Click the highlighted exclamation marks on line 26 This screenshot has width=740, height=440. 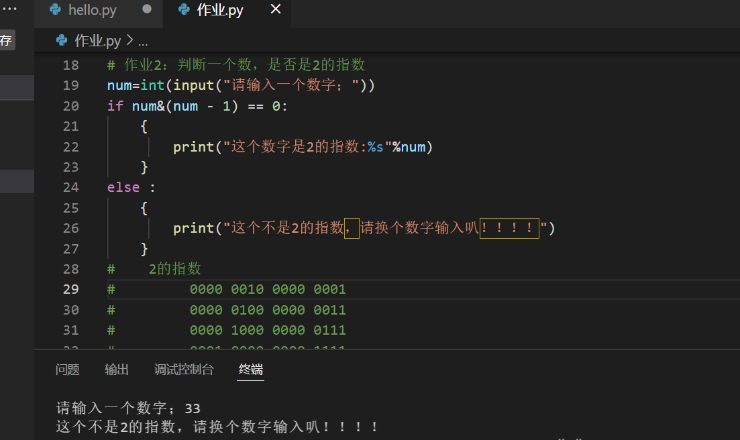point(509,228)
